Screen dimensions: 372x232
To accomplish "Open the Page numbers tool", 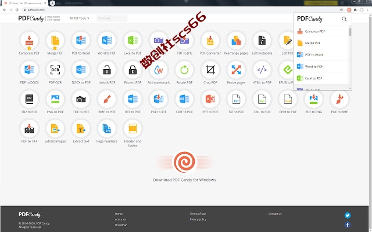I will point(107,131).
